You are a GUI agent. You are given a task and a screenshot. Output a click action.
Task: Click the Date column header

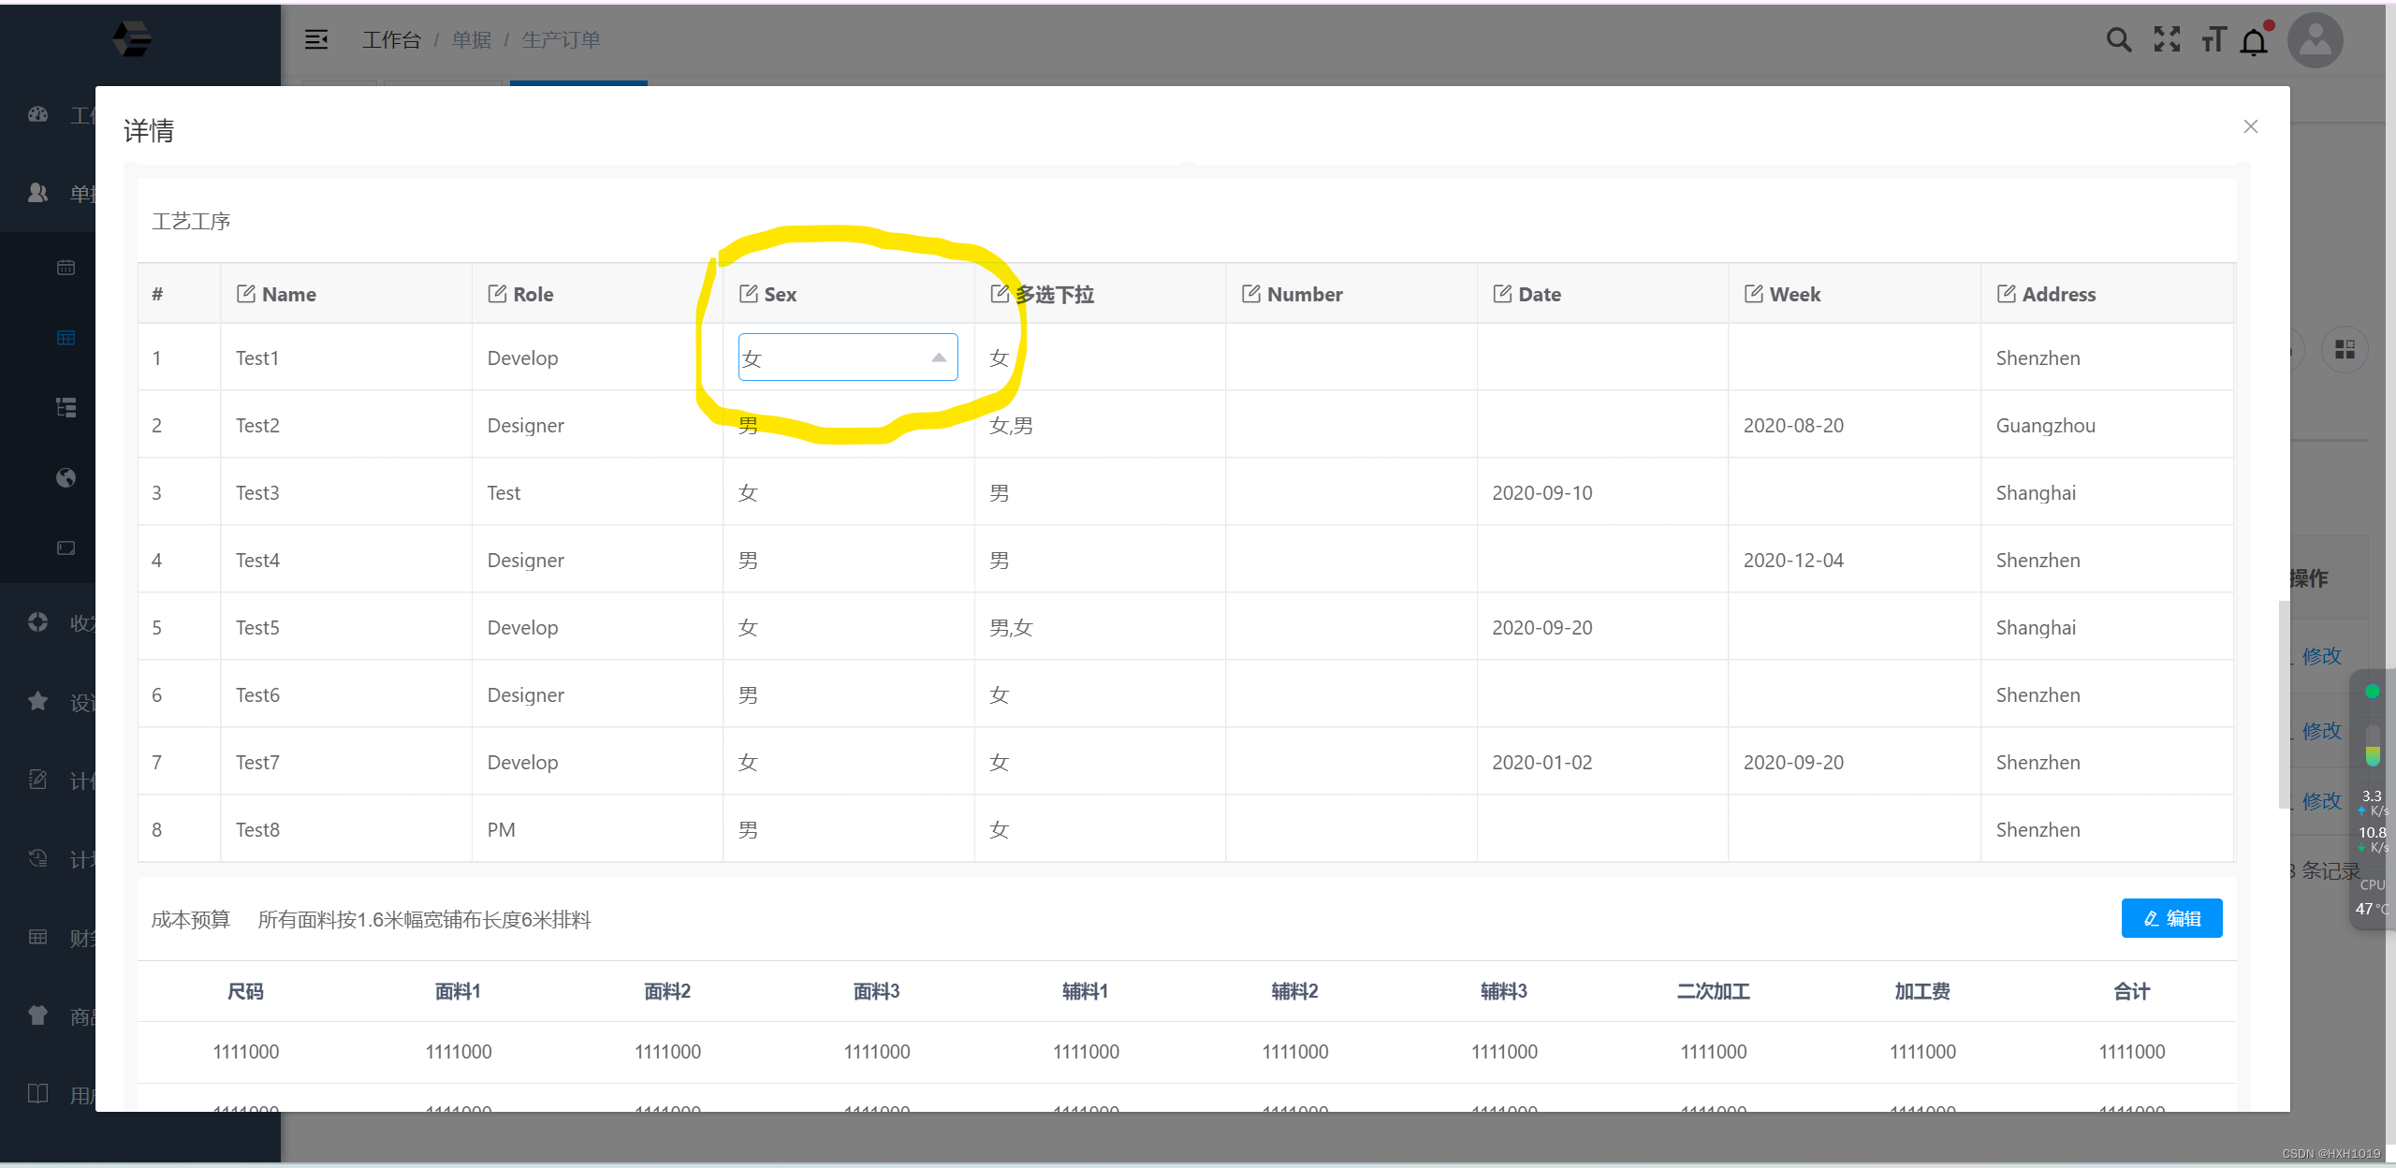tap(1539, 294)
